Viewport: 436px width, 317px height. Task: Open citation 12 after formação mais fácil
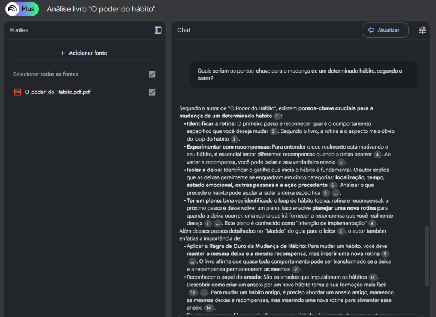click(x=193, y=292)
